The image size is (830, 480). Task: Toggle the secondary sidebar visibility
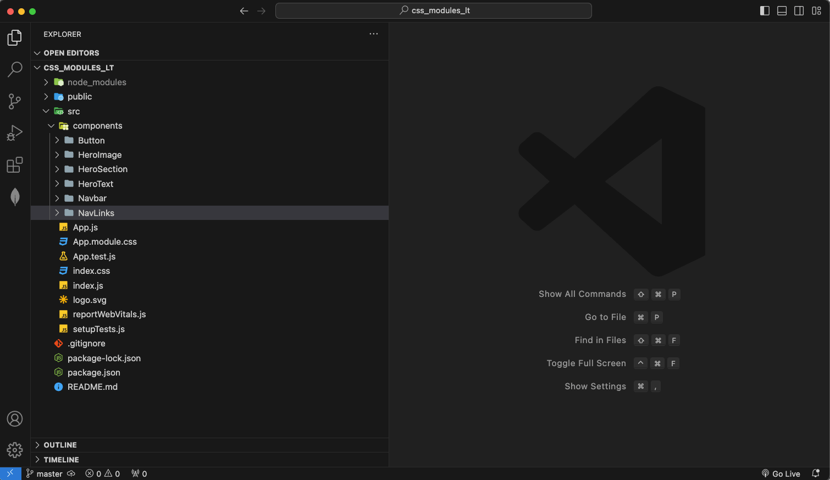tap(799, 10)
